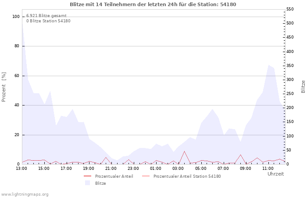Click the '6.921 Blitze gesamt' annotation
Viewport: 307px width, 197px height.
tap(46, 15)
